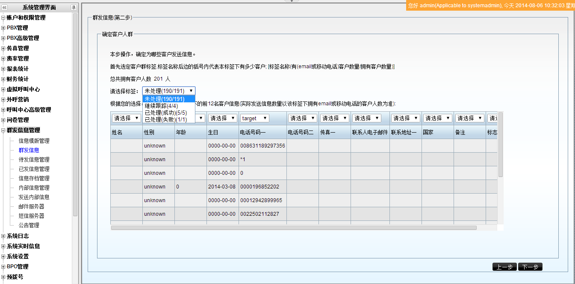Open 短信服务器 settings

(31, 216)
